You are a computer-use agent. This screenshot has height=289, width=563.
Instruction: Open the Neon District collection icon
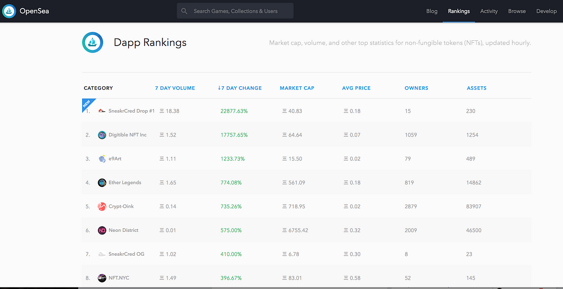(102, 230)
